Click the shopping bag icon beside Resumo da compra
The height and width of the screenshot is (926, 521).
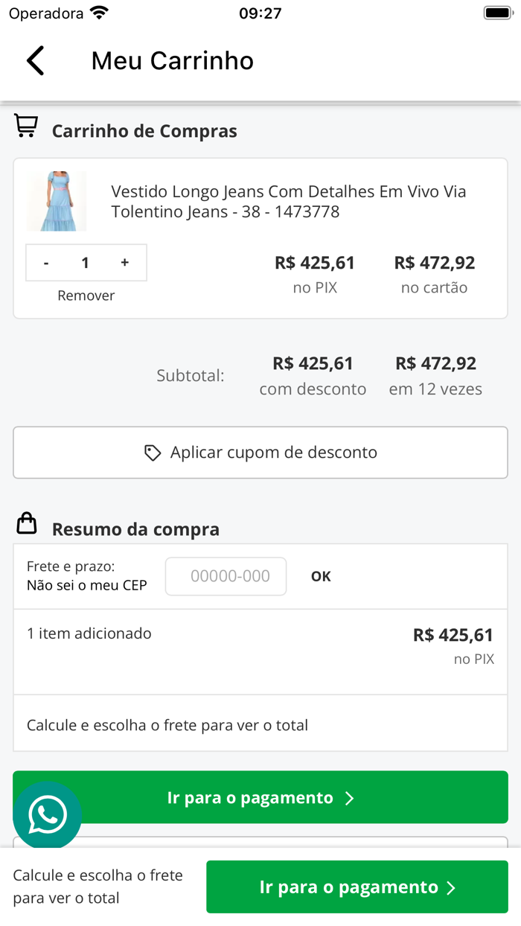tap(27, 523)
